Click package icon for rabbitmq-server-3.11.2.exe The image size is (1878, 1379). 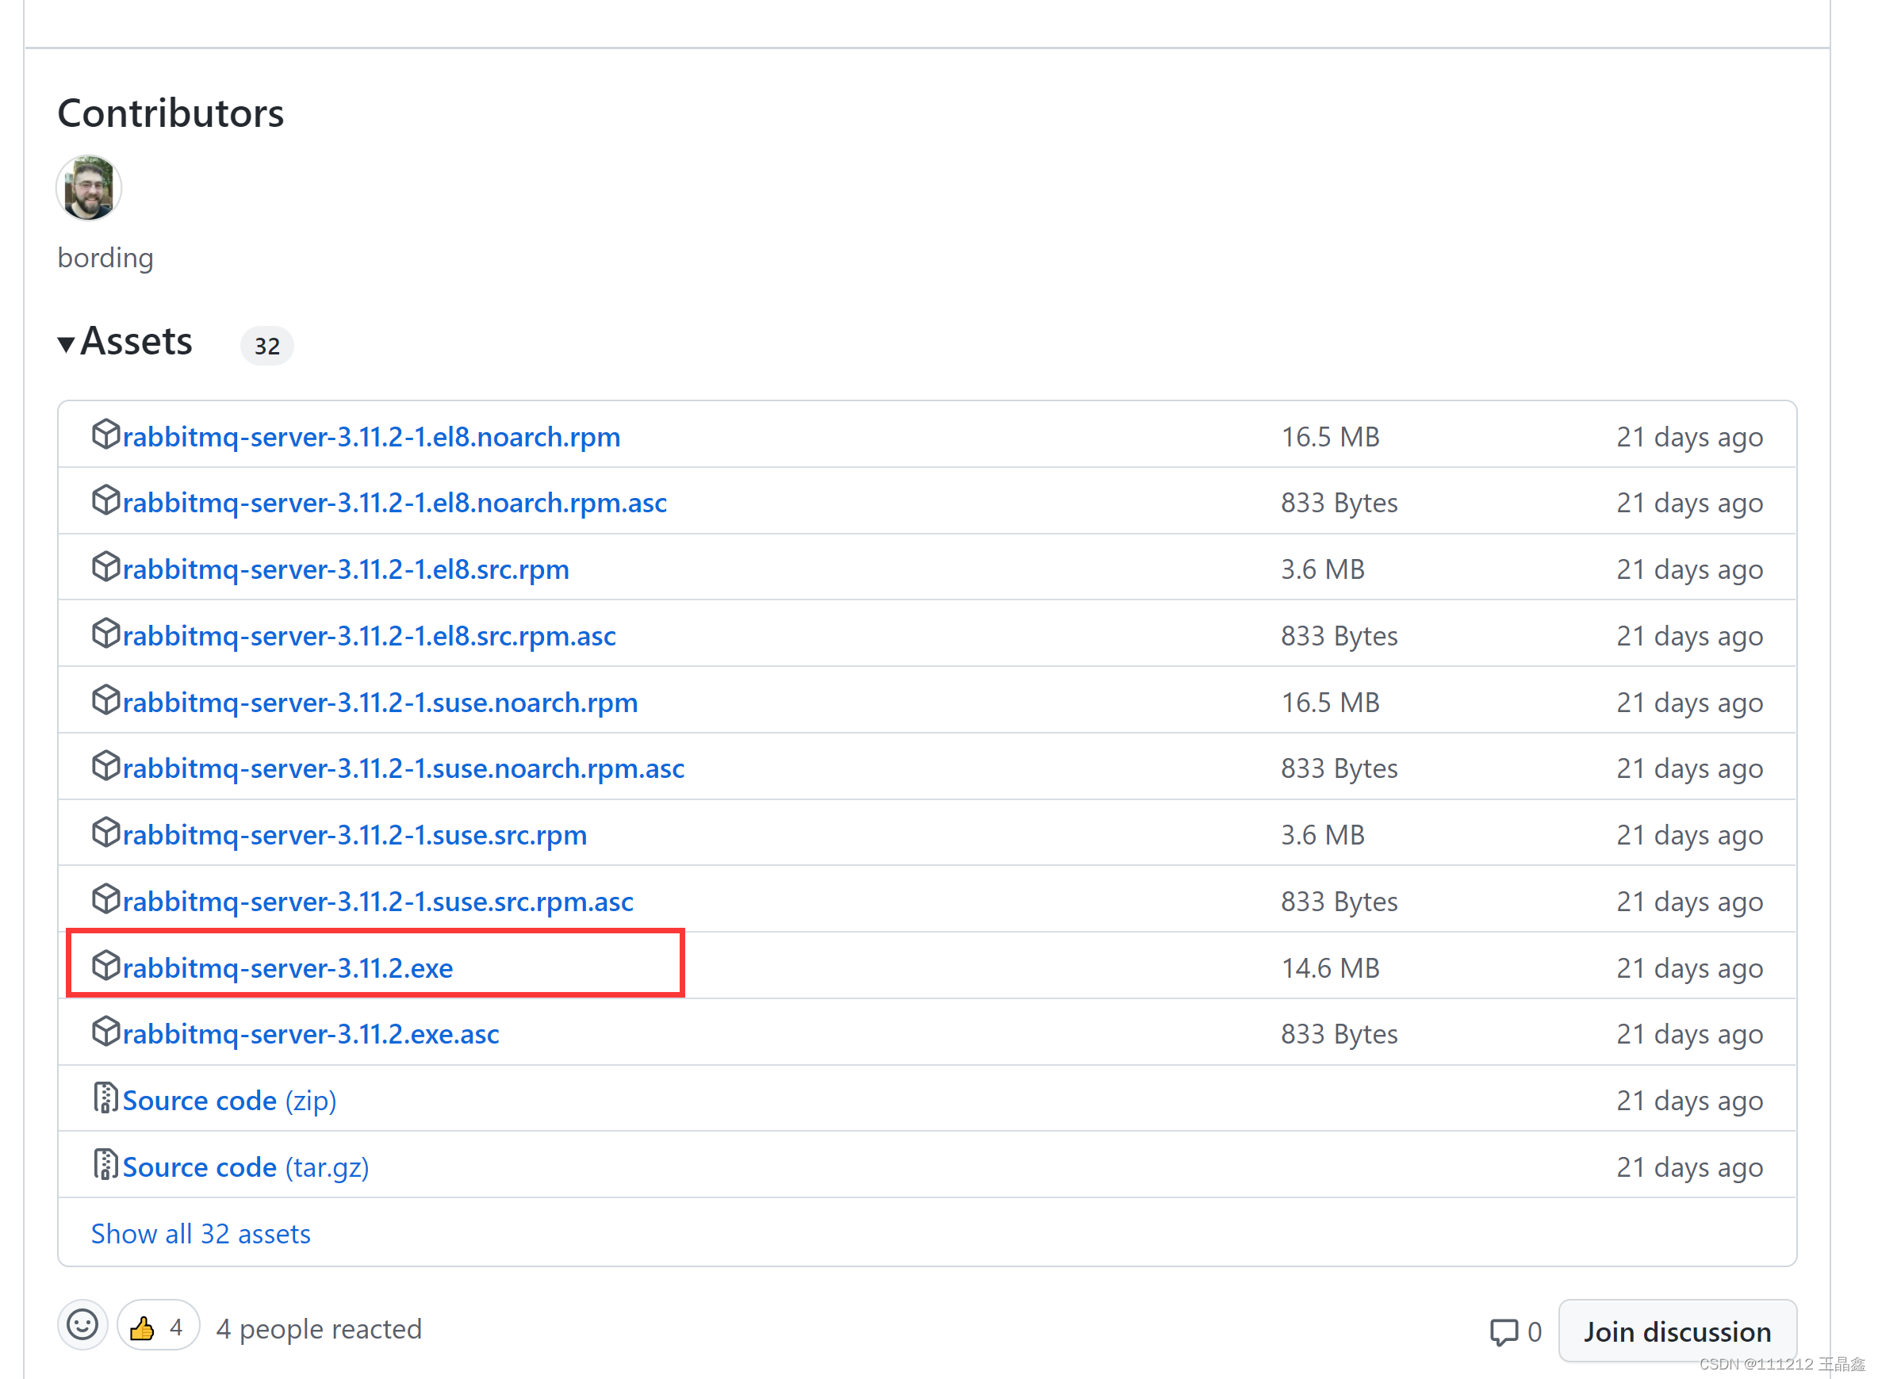105,966
